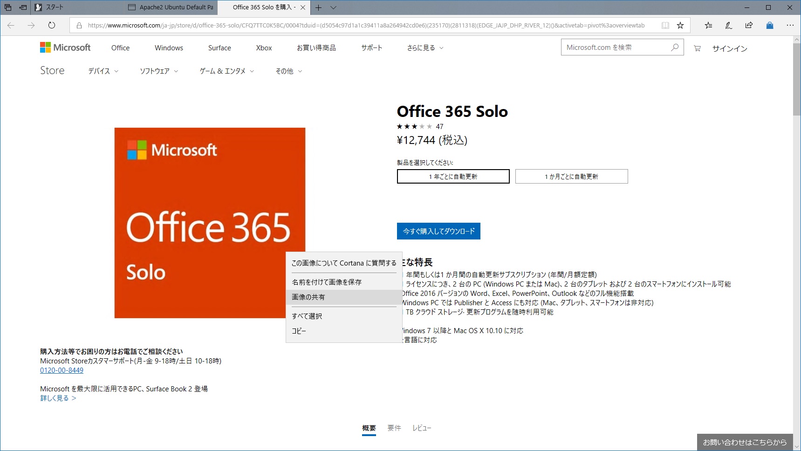Viewport: 801px width, 451px height.
Task: Select 1 年ごとに自動更新 option
Action: (x=453, y=177)
